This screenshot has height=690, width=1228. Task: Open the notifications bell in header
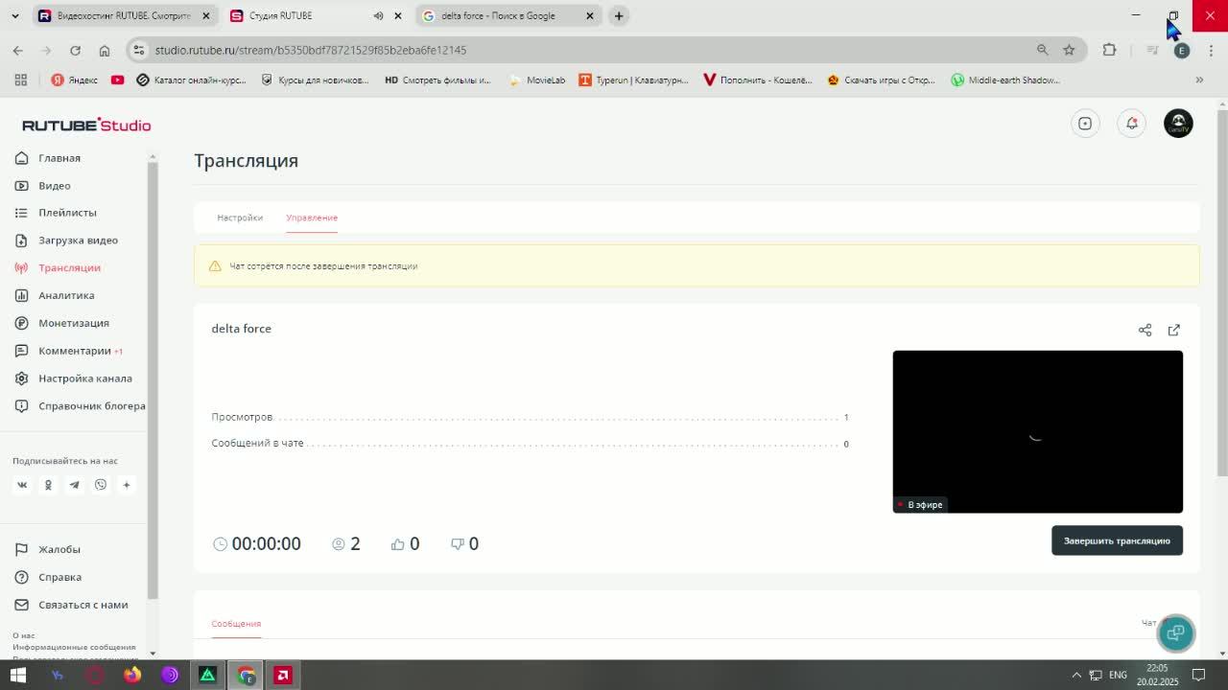click(x=1132, y=124)
